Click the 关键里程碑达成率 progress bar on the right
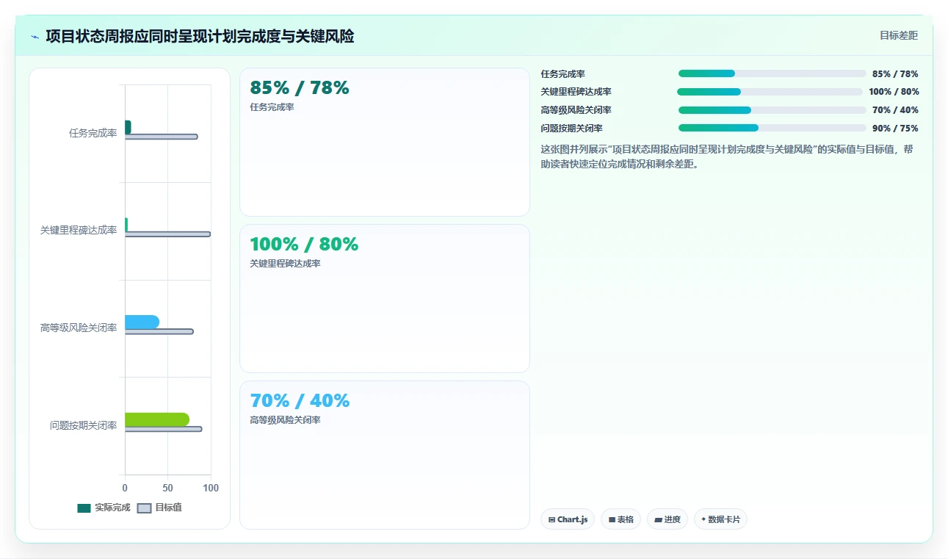Image resolution: width=948 pixels, height=559 pixels. click(770, 92)
